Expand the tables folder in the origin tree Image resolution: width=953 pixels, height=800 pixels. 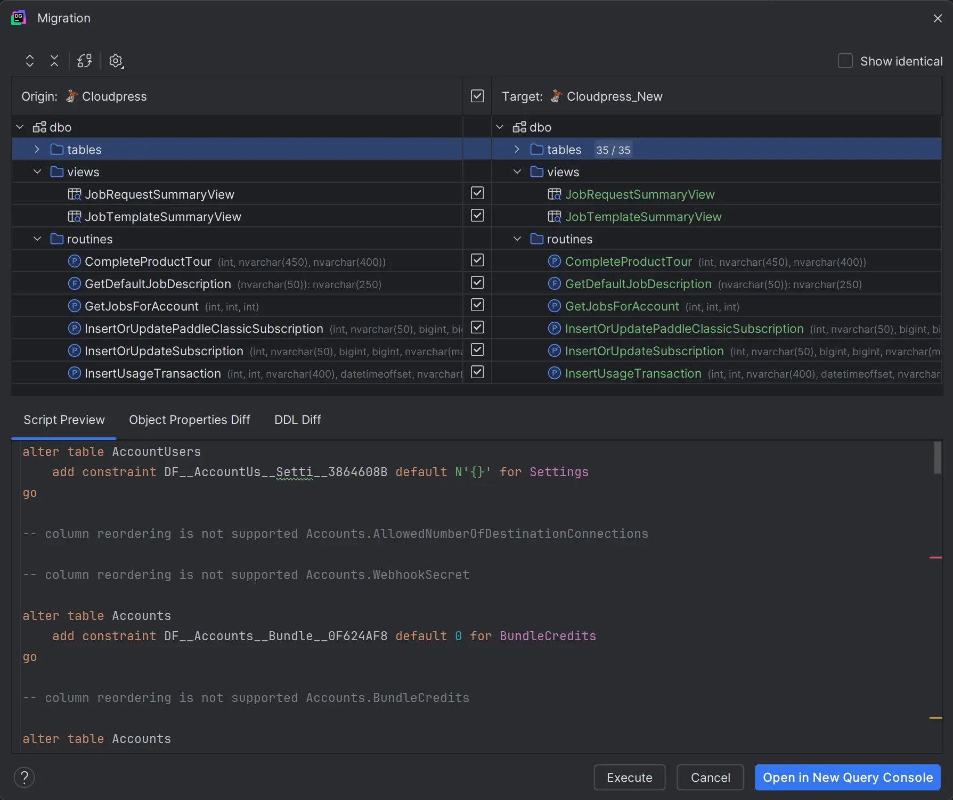pyautogui.click(x=36, y=149)
